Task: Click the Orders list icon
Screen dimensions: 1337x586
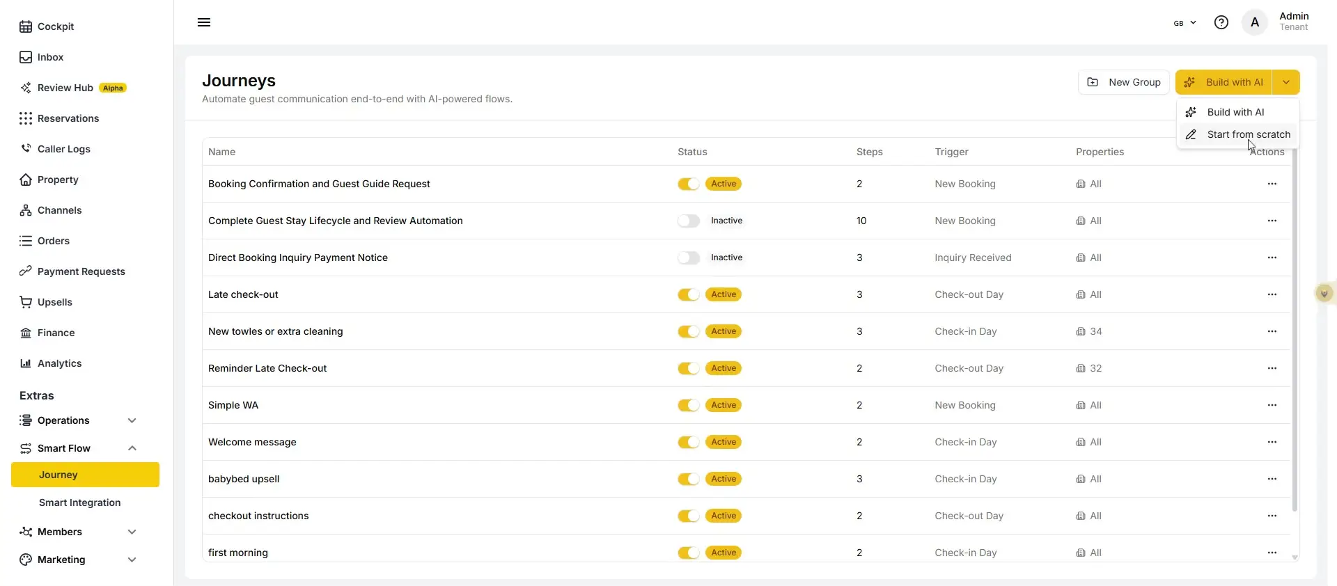Action: click(x=26, y=241)
